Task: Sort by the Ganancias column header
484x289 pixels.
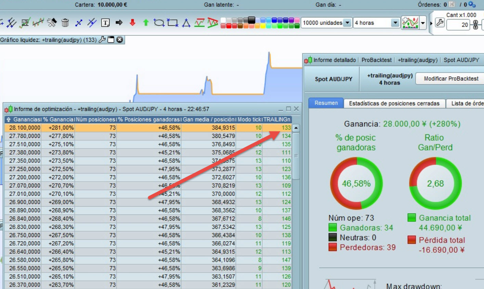Action: 23,119
